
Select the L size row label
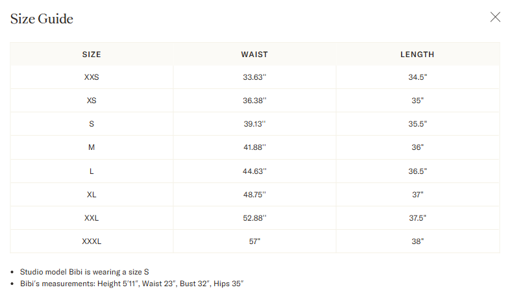tap(91, 171)
